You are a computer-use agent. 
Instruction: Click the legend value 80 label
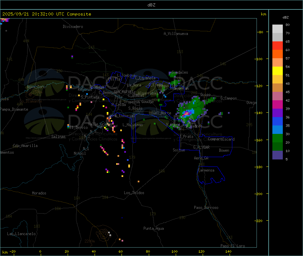click(288, 25)
